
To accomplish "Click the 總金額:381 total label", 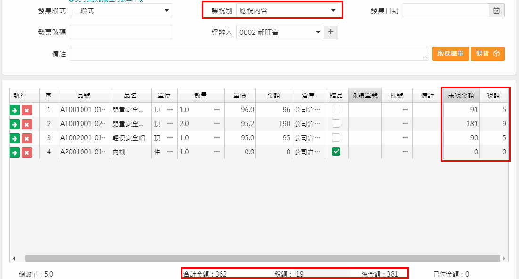I will click(x=379, y=274).
